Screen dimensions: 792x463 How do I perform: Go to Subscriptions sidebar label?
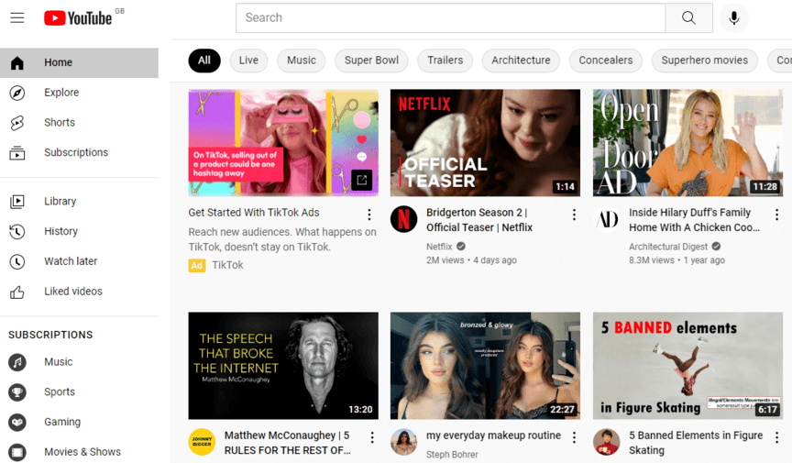76,152
